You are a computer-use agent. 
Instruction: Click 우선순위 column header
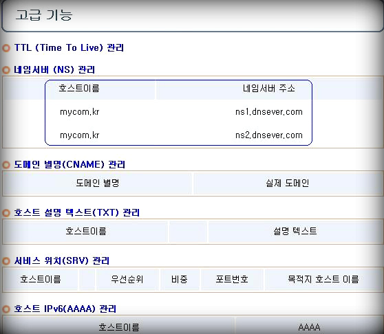click(127, 279)
